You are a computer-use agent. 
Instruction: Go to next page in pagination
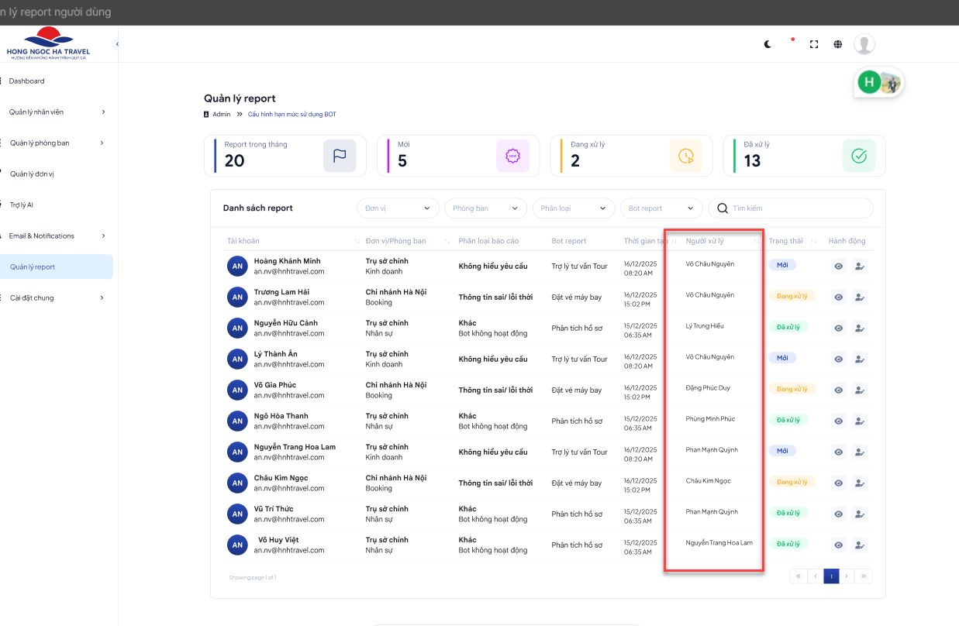pyautogui.click(x=847, y=576)
